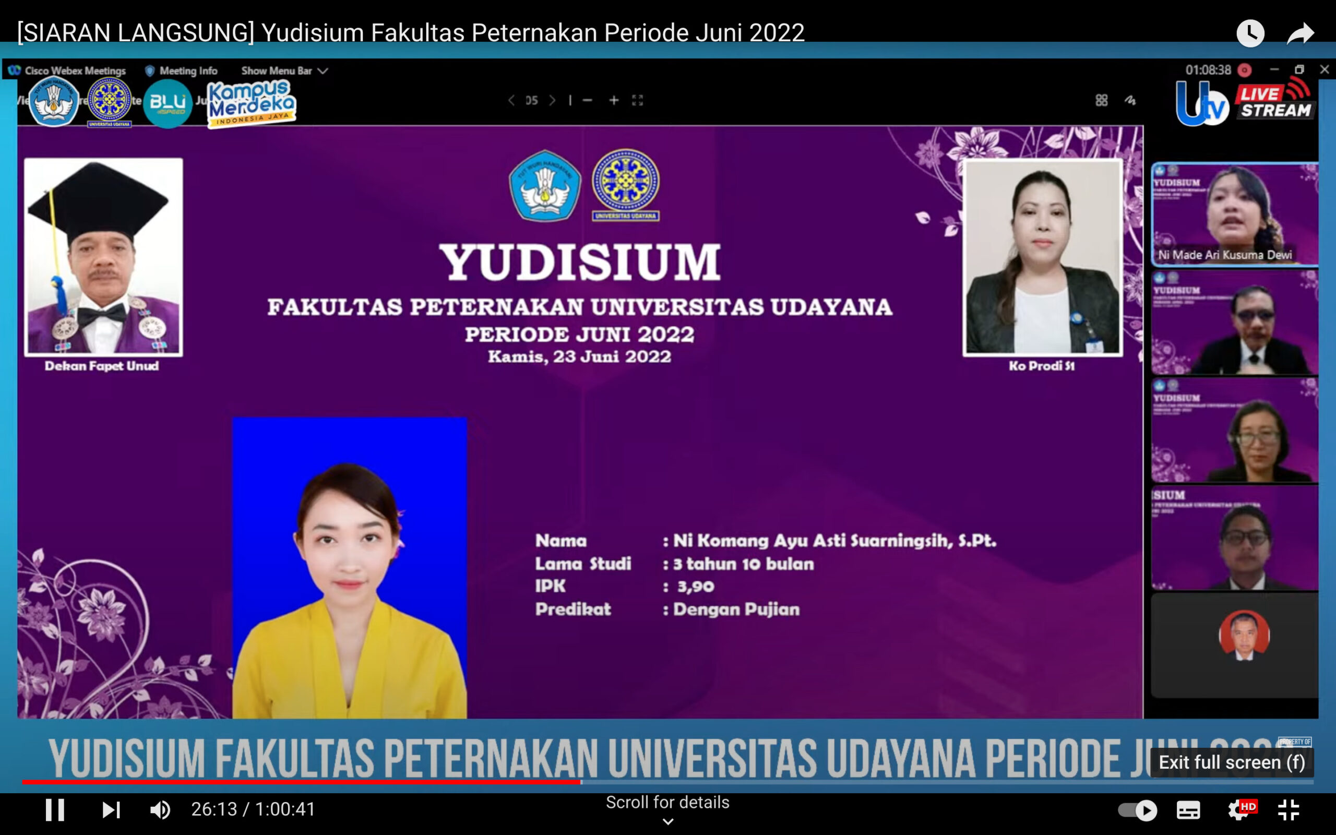The image size is (1336, 835).
Task: Toggle subtitles/closed captions
Action: [1188, 810]
